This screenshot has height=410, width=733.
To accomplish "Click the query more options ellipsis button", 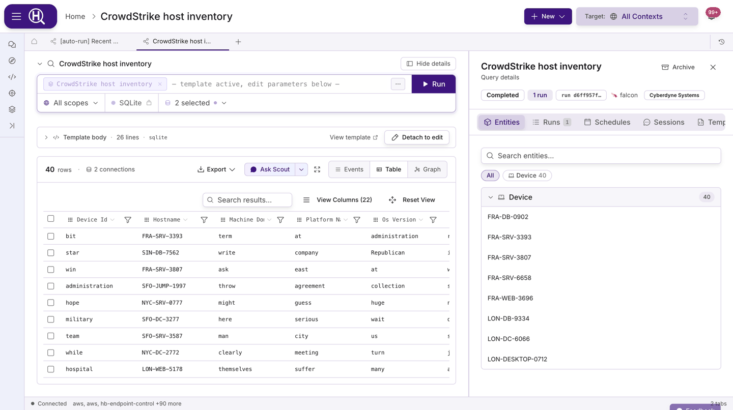I will [398, 84].
